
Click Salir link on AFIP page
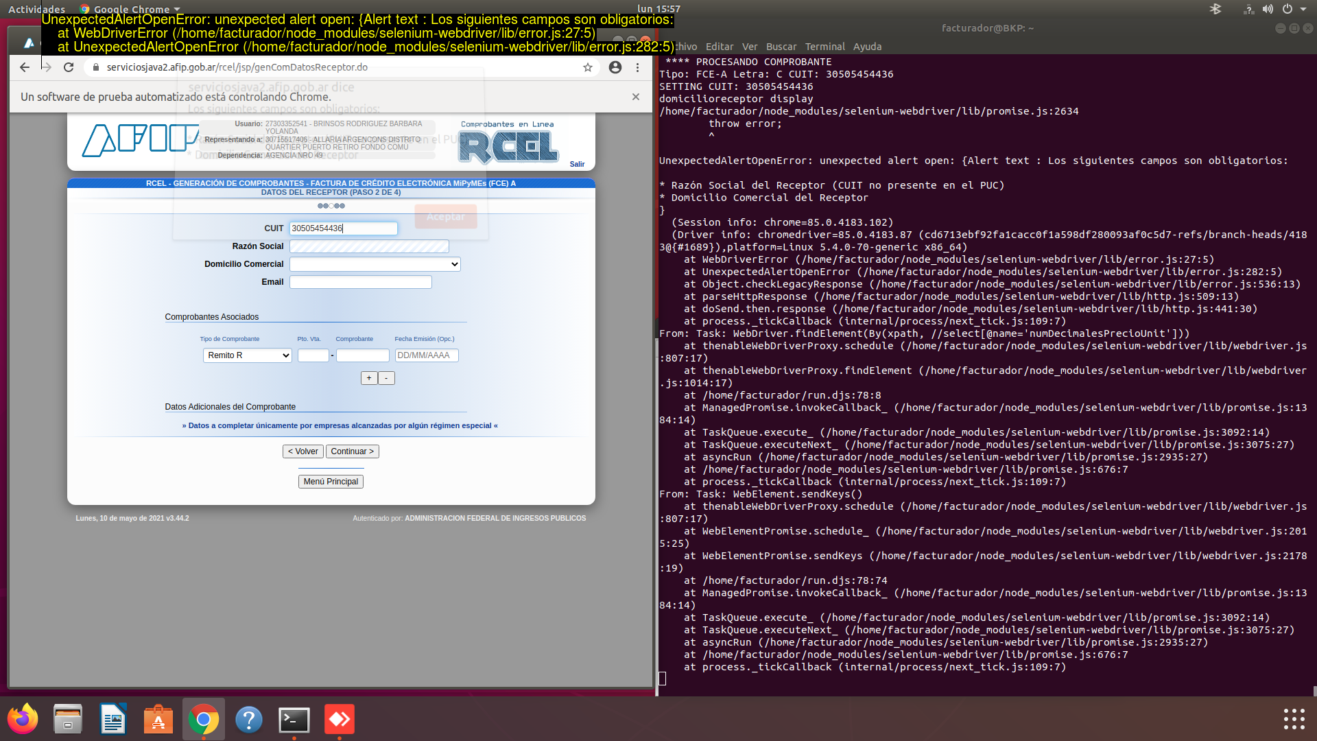(x=577, y=164)
